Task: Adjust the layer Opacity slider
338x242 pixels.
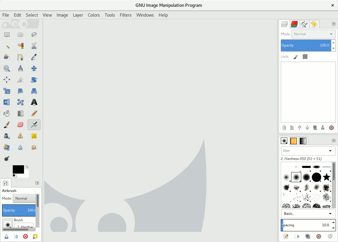Action: coord(306,45)
